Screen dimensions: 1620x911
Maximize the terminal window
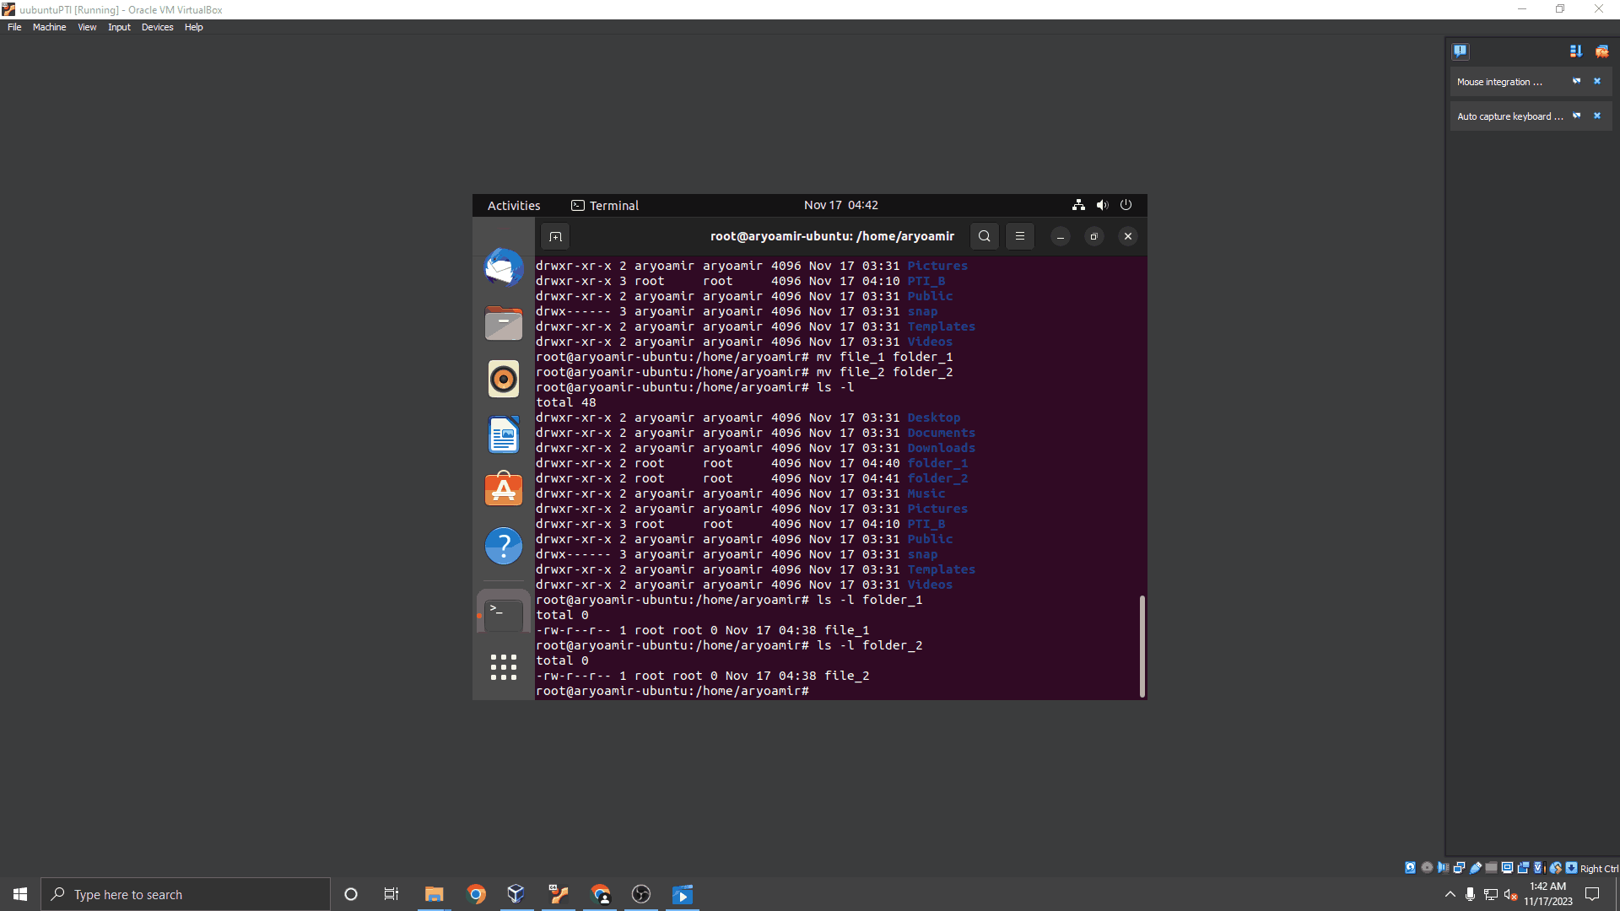[x=1093, y=237]
